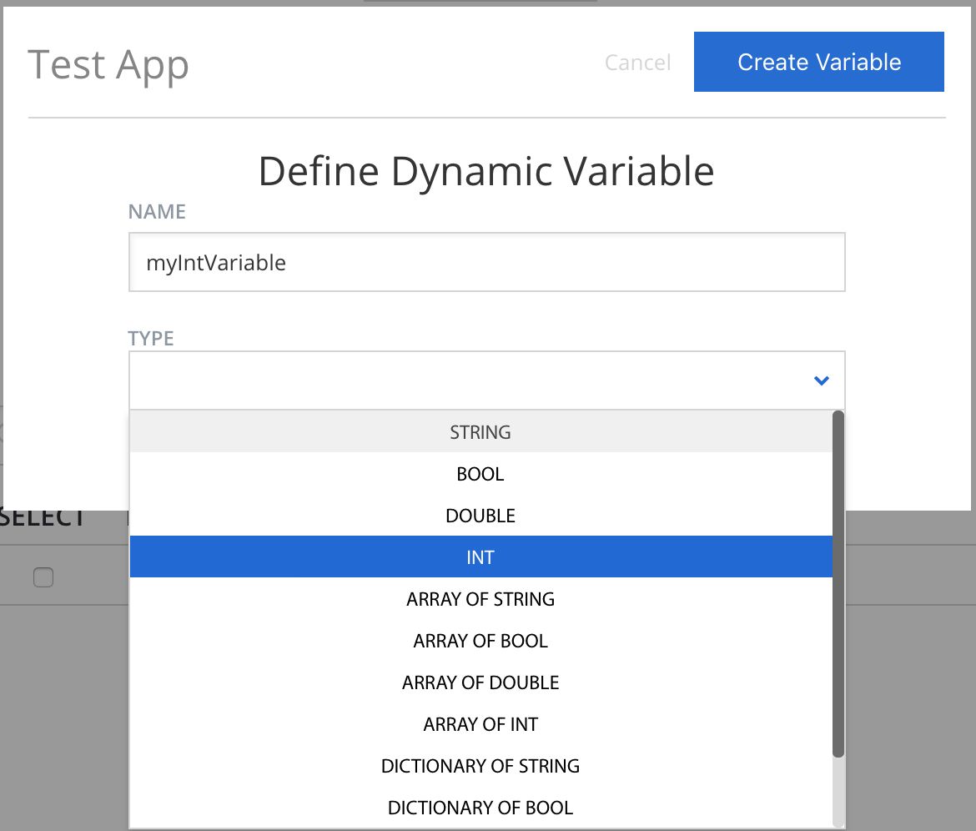Cancel the variable creation dialog
This screenshot has width=976, height=831.
coord(637,63)
